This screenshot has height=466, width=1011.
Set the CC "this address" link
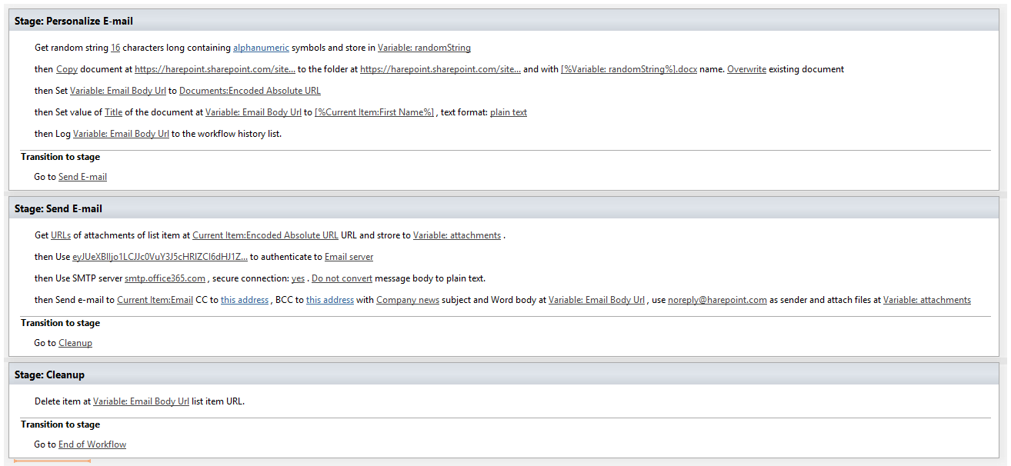[245, 300]
